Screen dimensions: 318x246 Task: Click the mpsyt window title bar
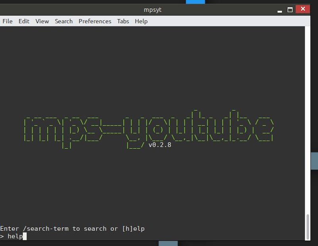pyautogui.click(x=153, y=10)
